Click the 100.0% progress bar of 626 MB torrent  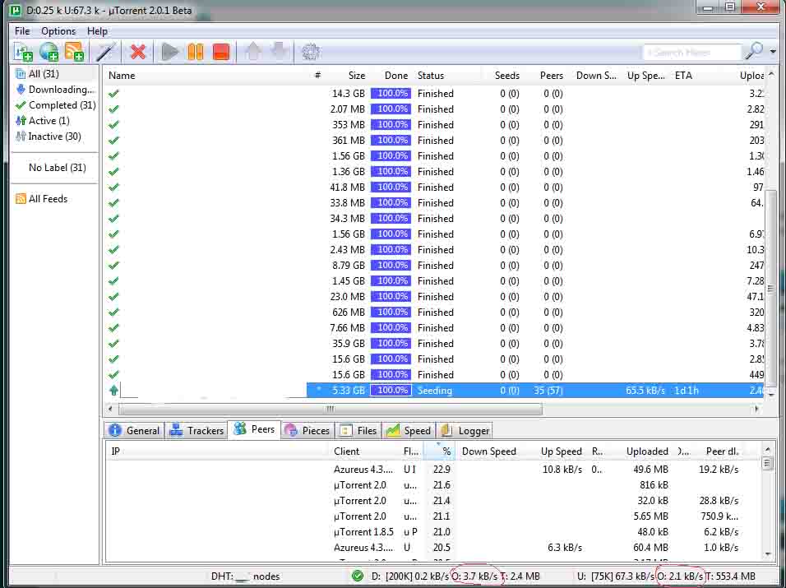coord(391,312)
